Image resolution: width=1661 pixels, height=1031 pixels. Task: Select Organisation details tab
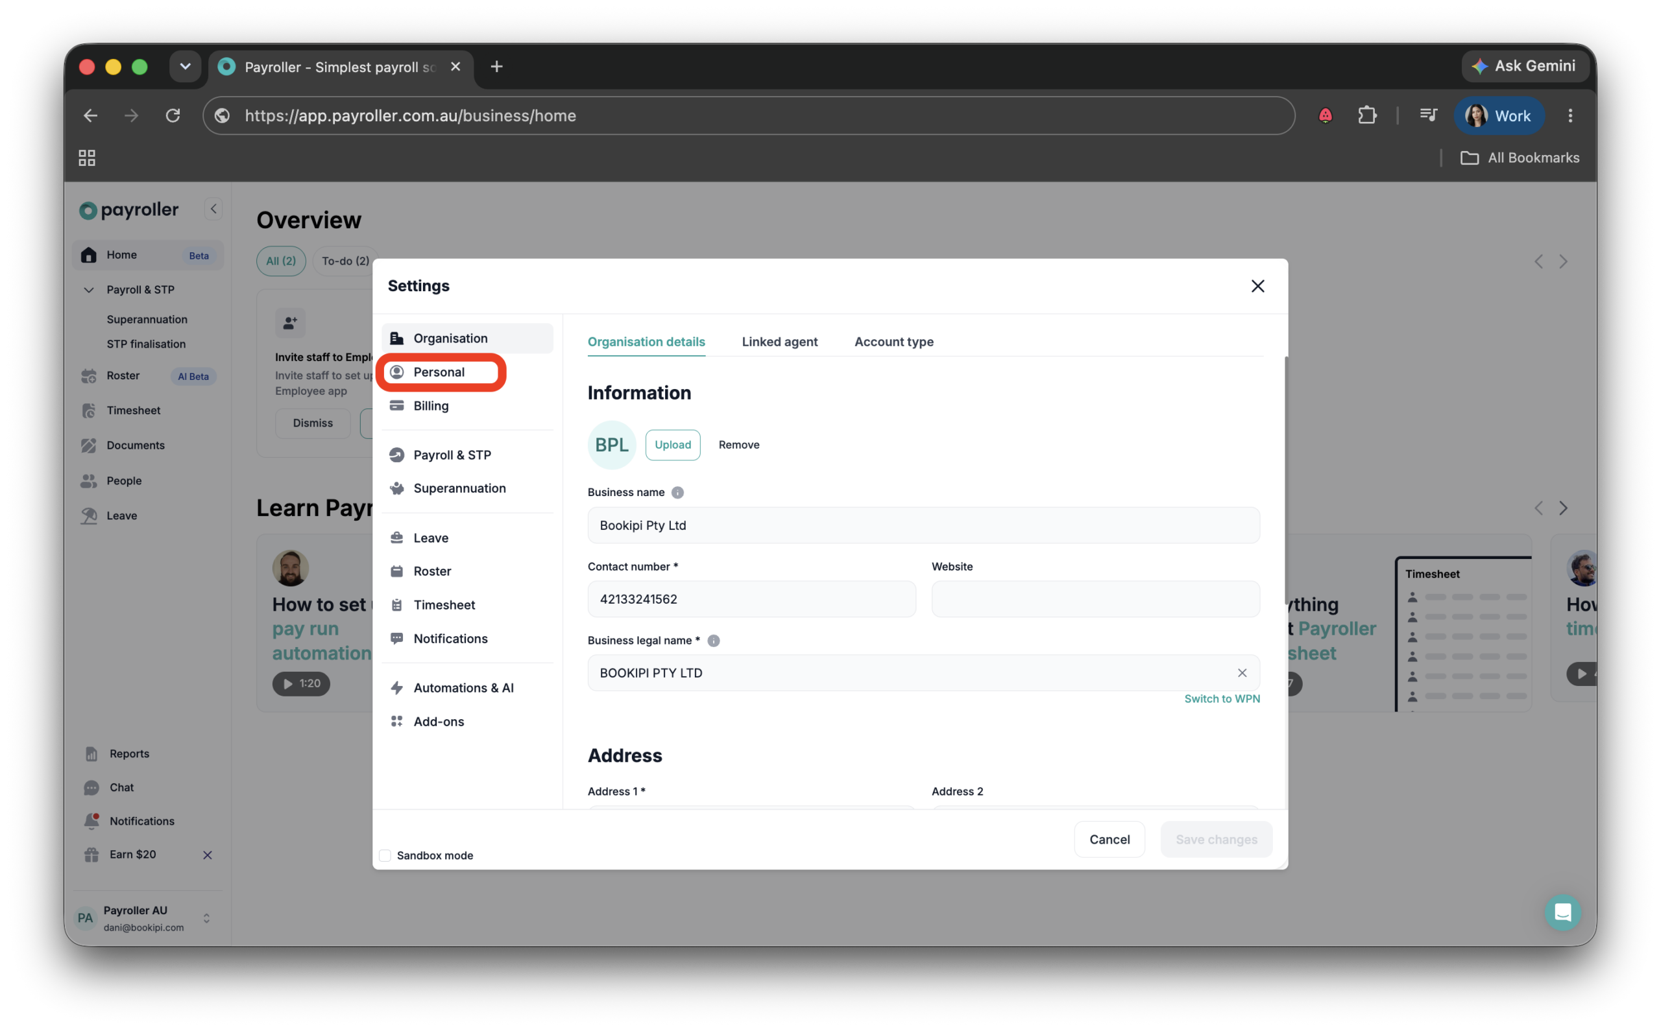[x=646, y=342]
